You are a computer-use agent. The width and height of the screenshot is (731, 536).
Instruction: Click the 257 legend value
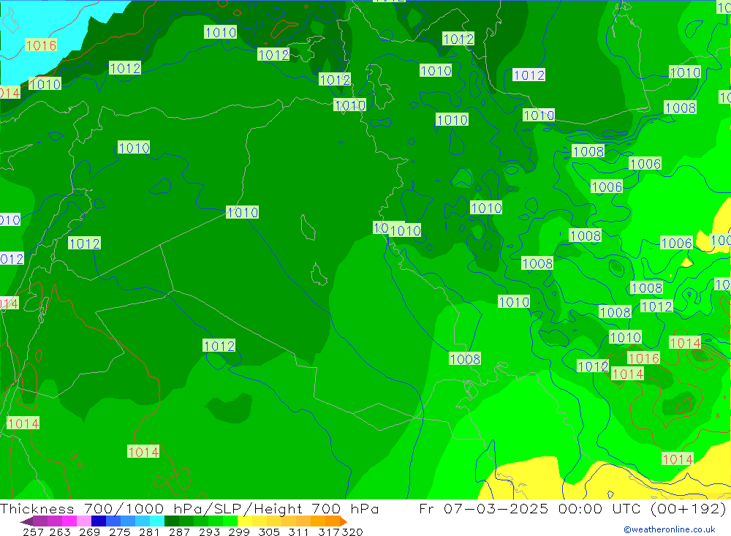click(33, 532)
